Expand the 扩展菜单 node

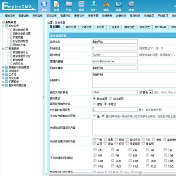[3, 82]
